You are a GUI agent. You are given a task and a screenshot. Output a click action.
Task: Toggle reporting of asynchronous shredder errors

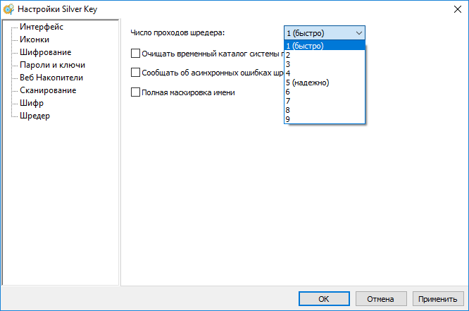(x=136, y=72)
